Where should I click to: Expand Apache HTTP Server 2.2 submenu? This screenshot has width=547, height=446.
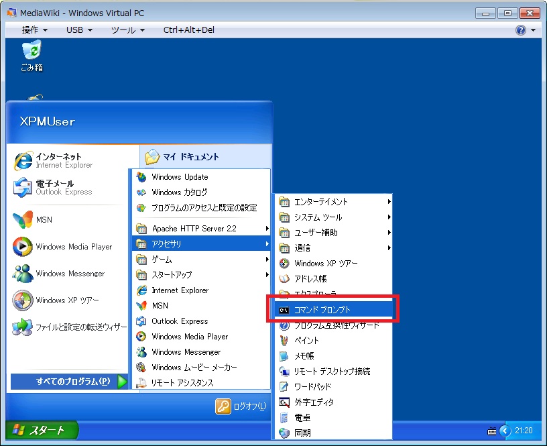point(201,229)
